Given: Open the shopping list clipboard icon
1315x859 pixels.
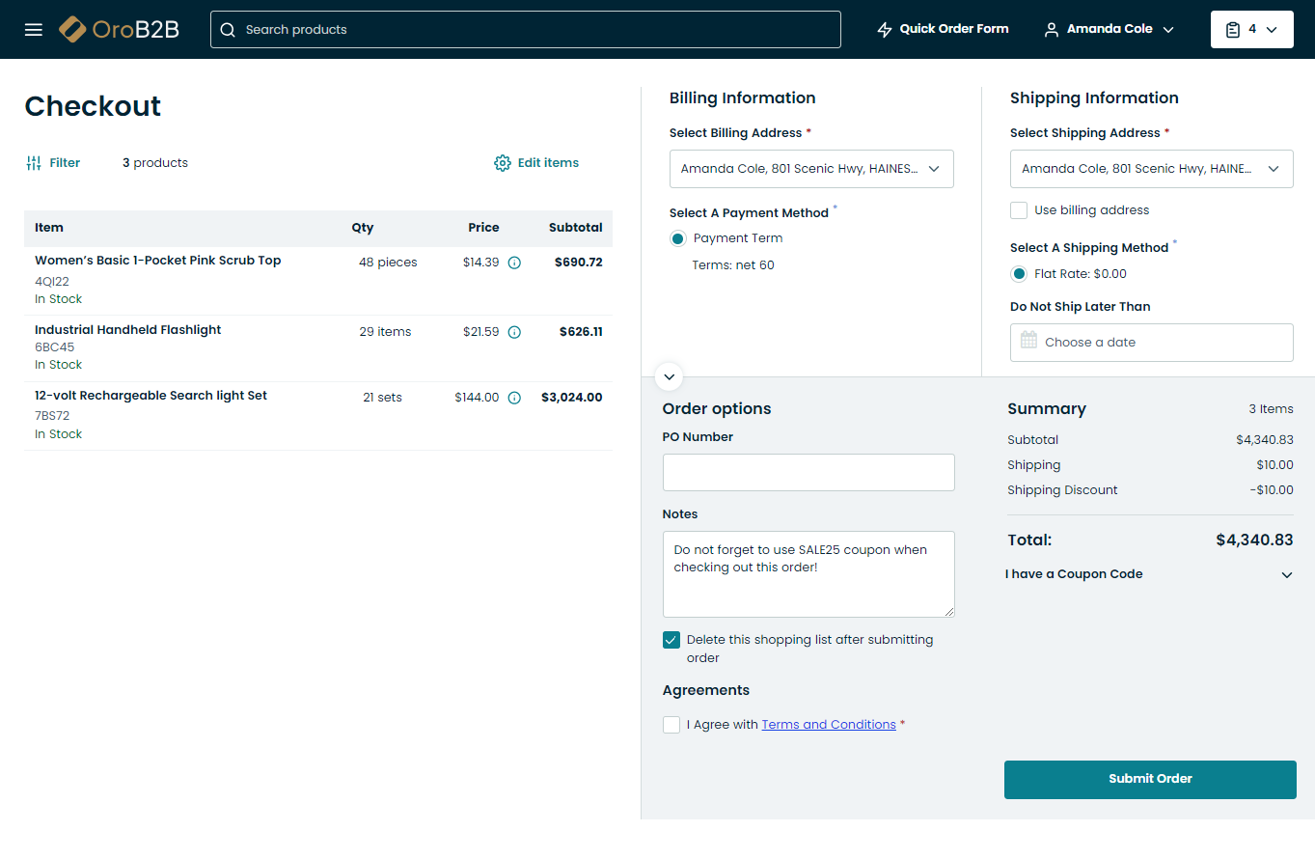Looking at the screenshot, I should [x=1233, y=30].
